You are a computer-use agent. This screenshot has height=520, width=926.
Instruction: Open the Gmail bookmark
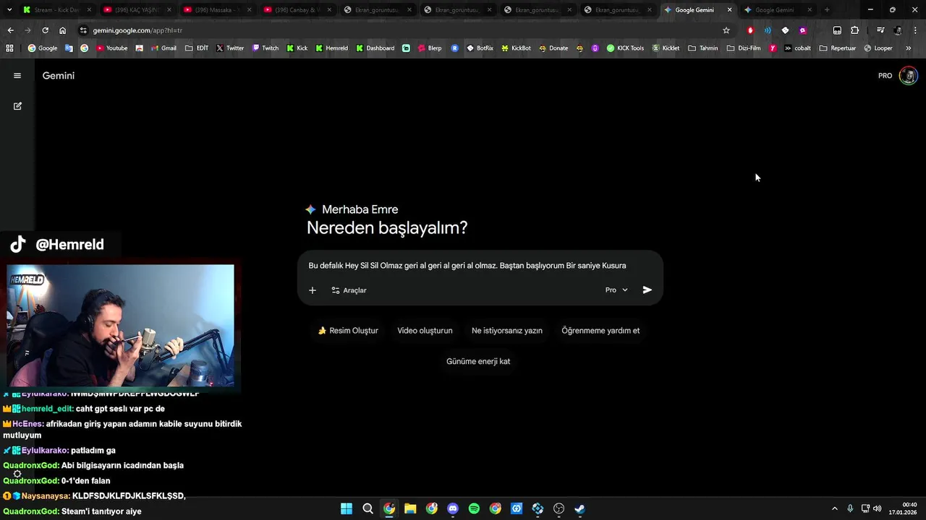(163, 48)
